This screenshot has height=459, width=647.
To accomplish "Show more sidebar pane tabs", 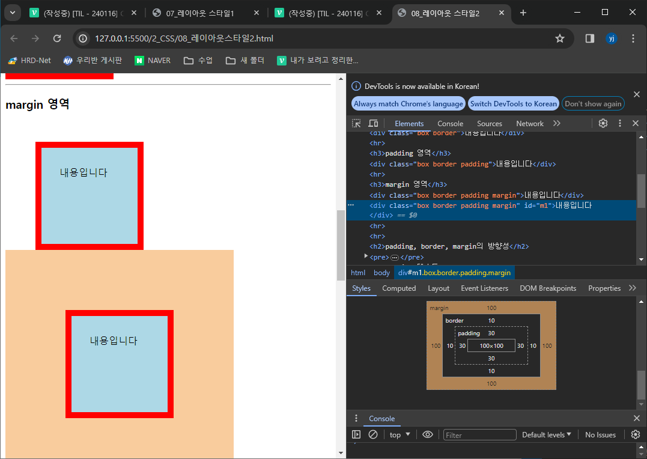I will (x=633, y=288).
